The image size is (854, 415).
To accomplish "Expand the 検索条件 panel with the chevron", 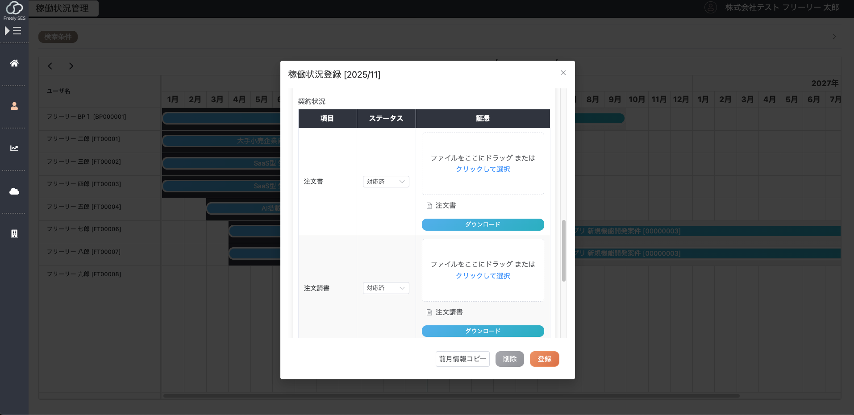I will 834,37.
